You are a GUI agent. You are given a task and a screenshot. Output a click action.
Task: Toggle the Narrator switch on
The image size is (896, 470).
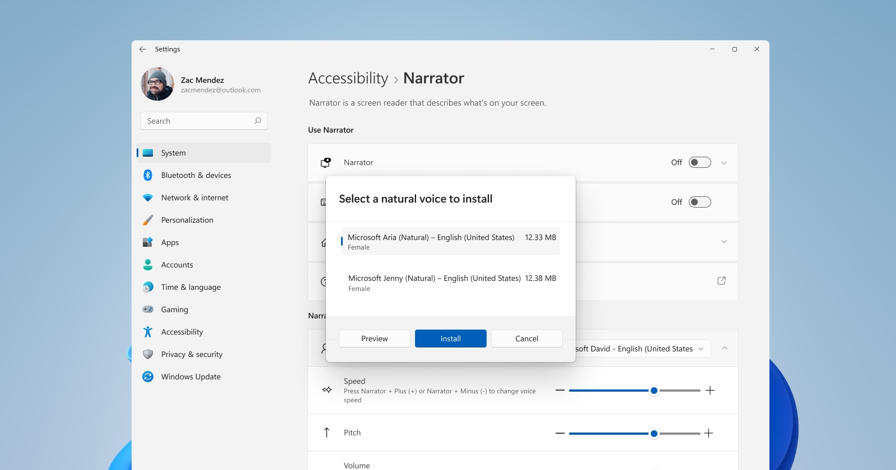[699, 162]
